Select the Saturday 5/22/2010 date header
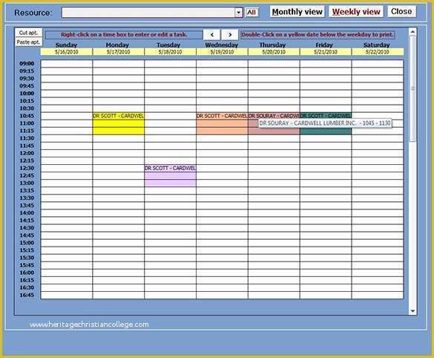The image size is (434, 358). [x=378, y=52]
